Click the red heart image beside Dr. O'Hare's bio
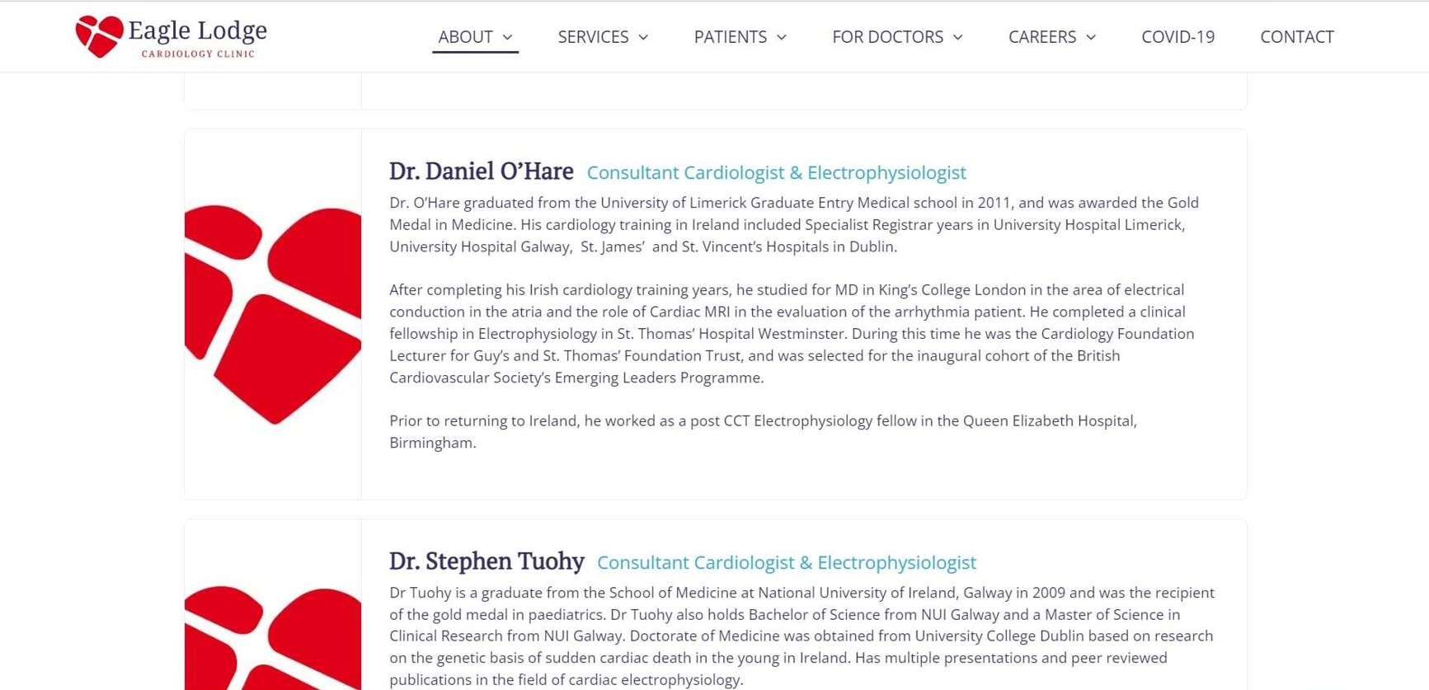Image resolution: width=1429 pixels, height=690 pixels. click(x=272, y=313)
